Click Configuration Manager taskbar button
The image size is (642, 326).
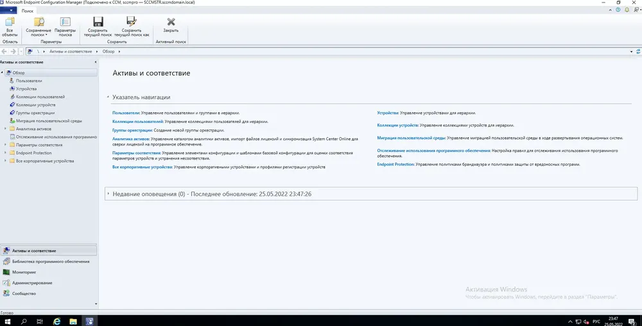click(x=89, y=322)
